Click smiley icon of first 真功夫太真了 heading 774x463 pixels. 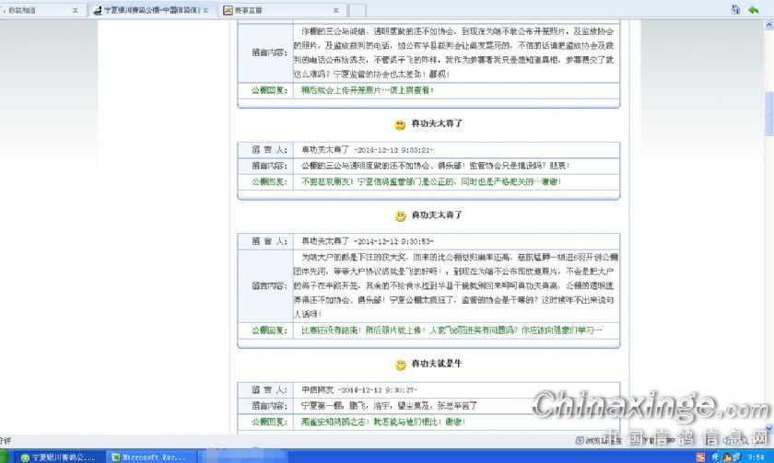click(400, 123)
